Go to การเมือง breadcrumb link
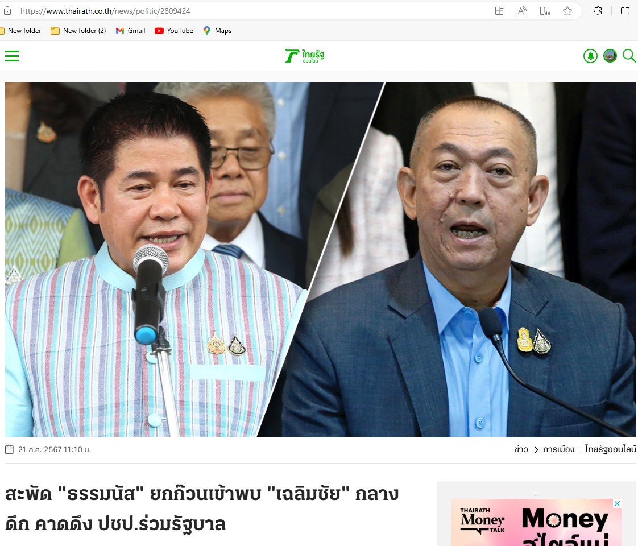The width and height of the screenshot is (638, 546). [x=558, y=449]
